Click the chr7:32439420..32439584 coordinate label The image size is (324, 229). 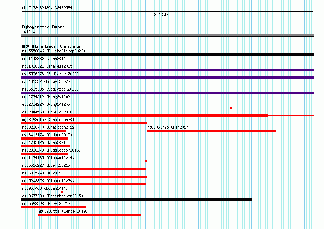47,8
